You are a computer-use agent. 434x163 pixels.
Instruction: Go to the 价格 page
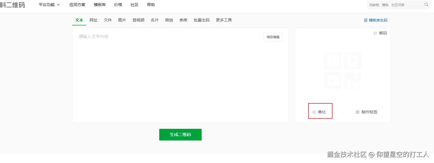(x=118, y=5)
